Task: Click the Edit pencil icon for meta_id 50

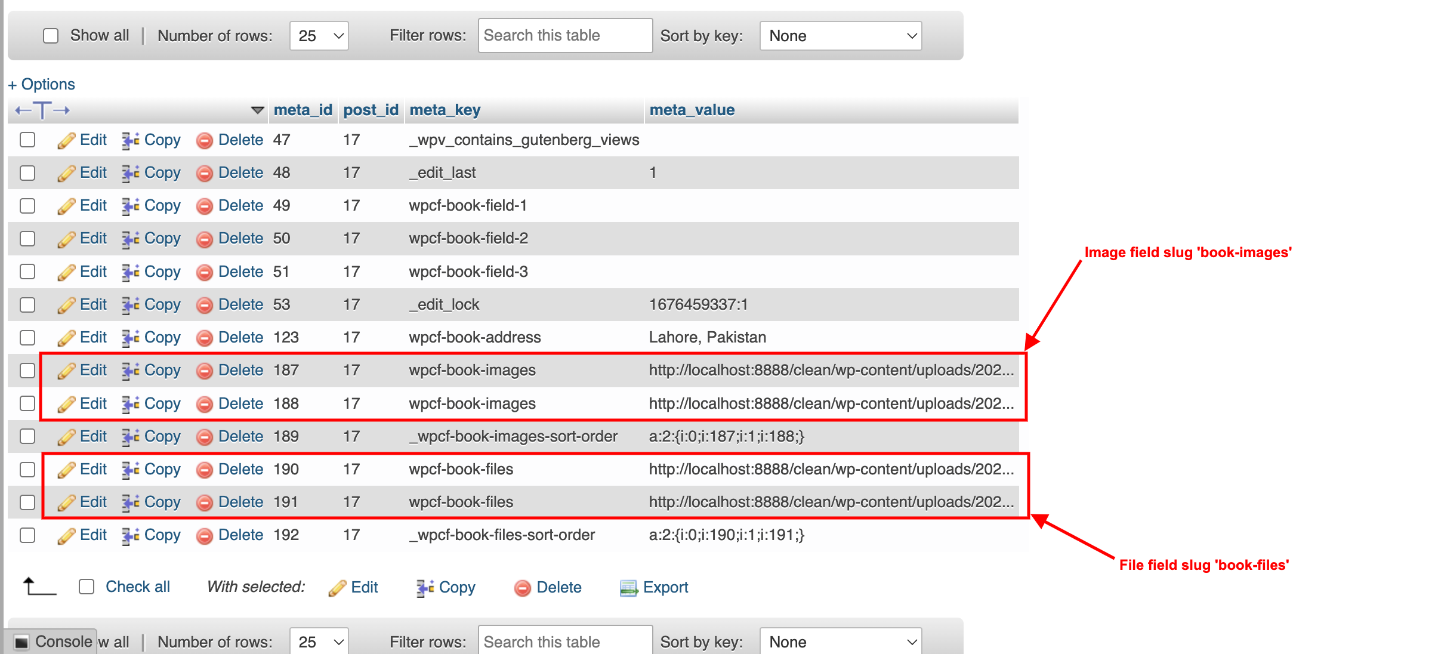Action: (66, 239)
